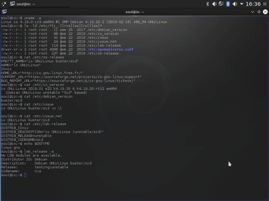
Task: Click the terminal cursor at the last prompt
Action: pos(25,175)
